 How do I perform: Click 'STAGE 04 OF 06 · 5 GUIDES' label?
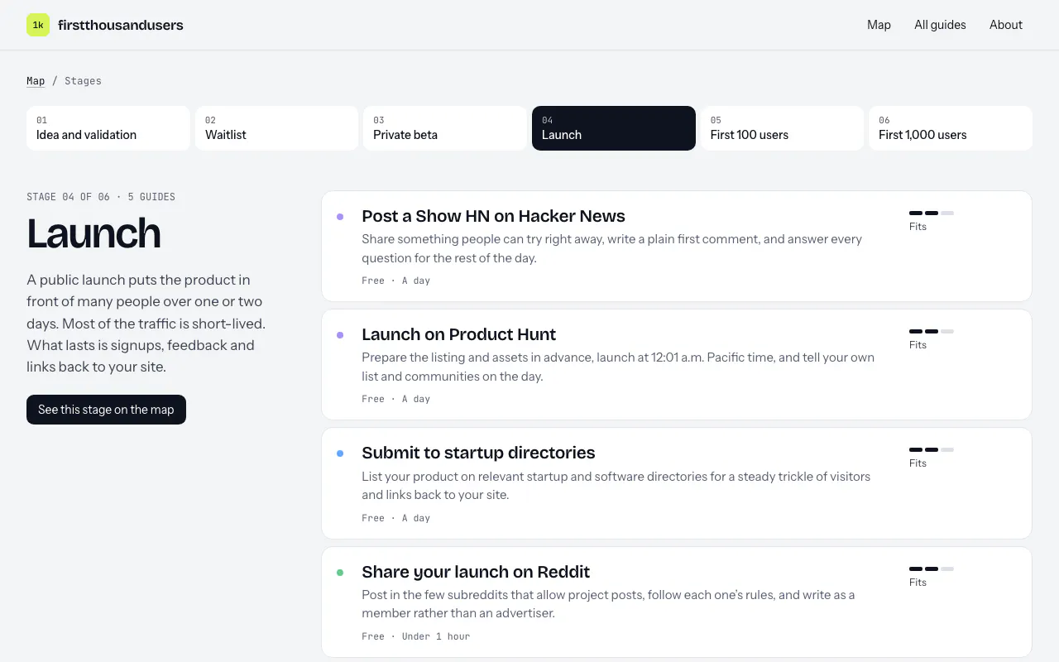(x=101, y=197)
